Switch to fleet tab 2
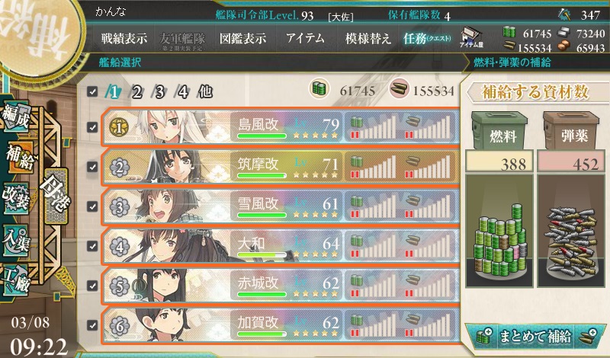 [x=136, y=92]
